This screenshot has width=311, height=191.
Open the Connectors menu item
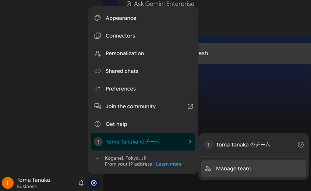(x=143, y=36)
